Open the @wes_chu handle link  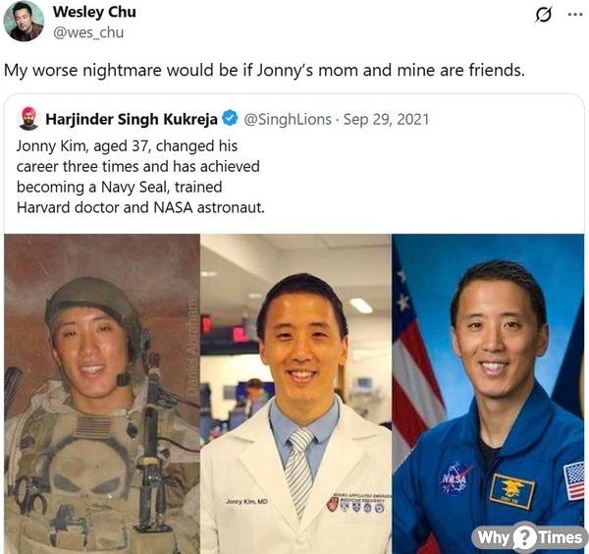(88, 32)
